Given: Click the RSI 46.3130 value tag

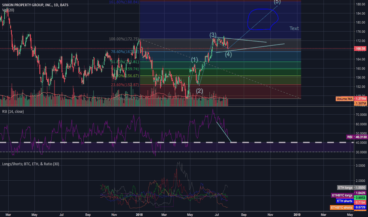Looking at the screenshot, I should (x=357, y=137).
